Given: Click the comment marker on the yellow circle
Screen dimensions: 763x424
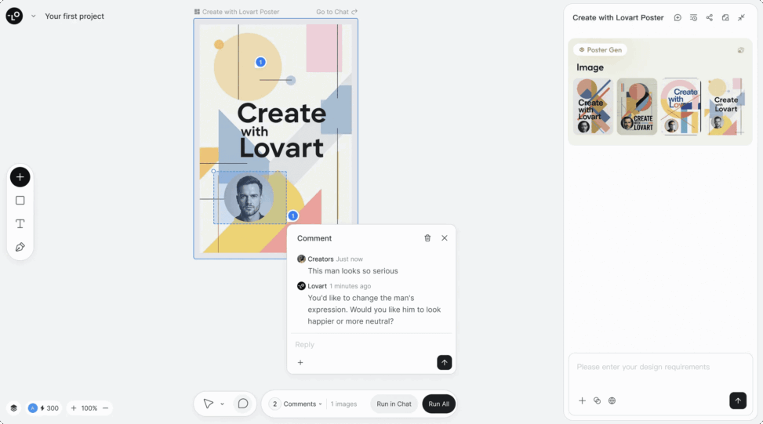Looking at the screenshot, I should pos(260,62).
